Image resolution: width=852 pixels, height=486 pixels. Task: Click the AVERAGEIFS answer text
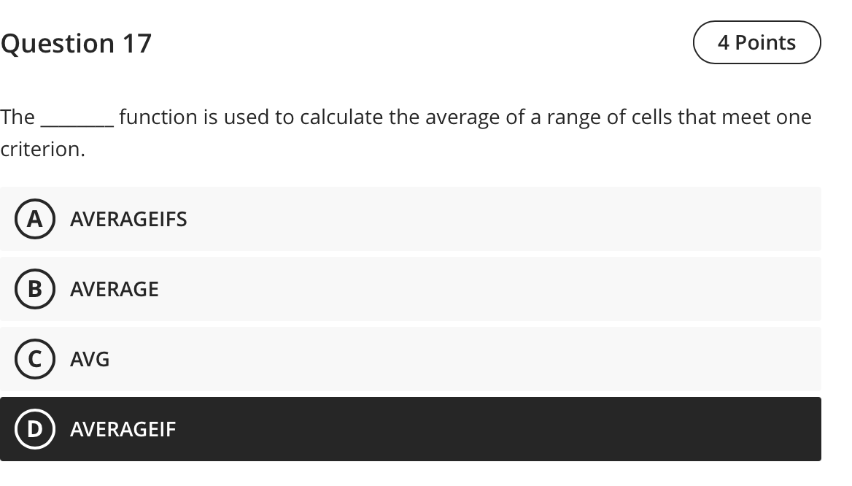click(x=128, y=219)
